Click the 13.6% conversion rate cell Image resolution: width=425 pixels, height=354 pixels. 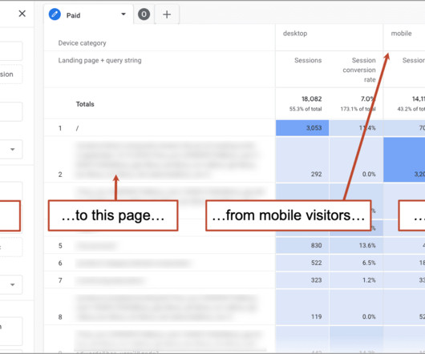356,245
